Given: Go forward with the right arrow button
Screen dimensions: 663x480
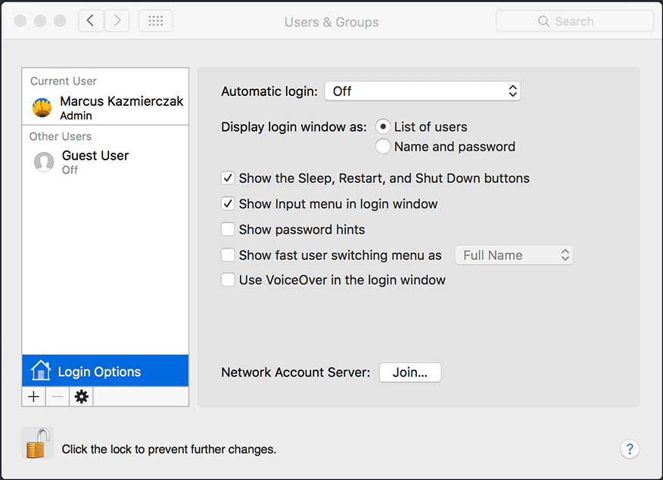Looking at the screenshot, I should pyautogui.click(x=117, y=20).
